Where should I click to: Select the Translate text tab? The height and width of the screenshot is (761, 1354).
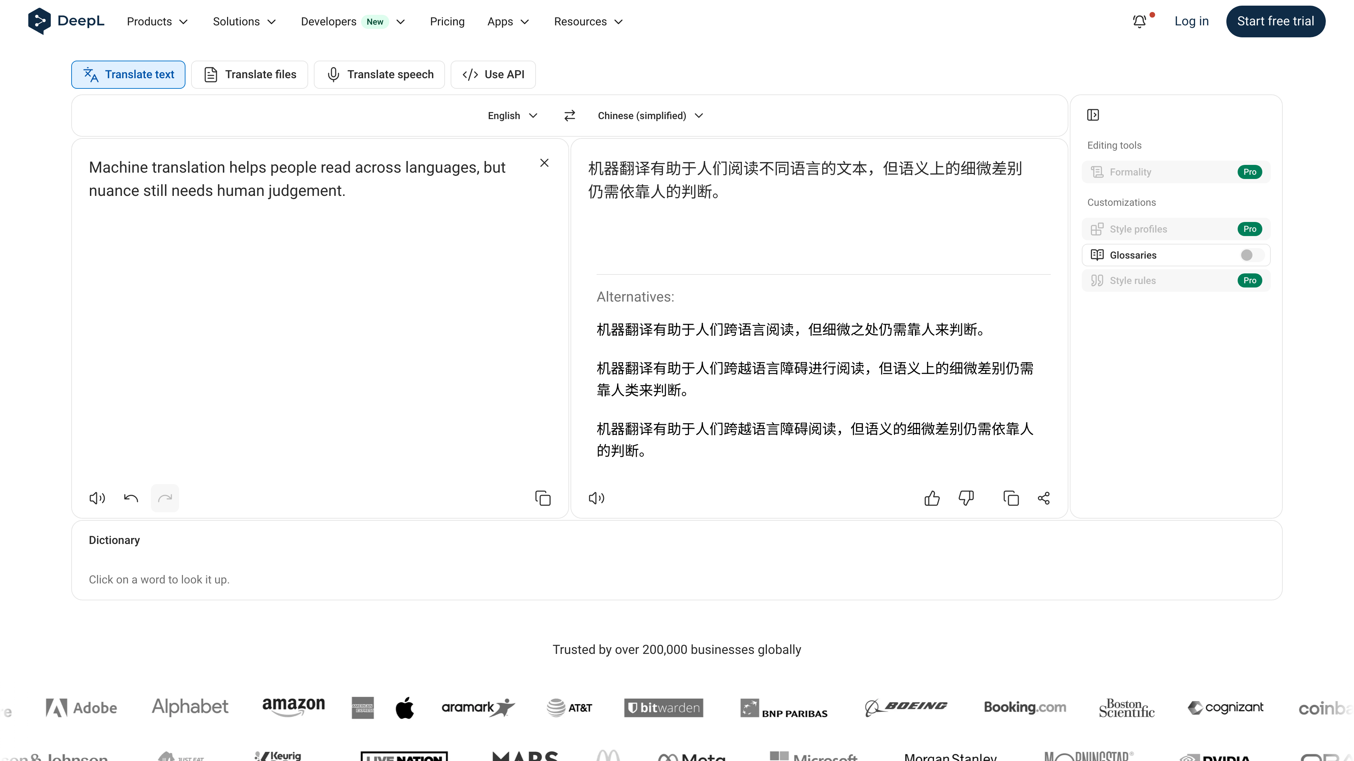click(x=128, y=75)
